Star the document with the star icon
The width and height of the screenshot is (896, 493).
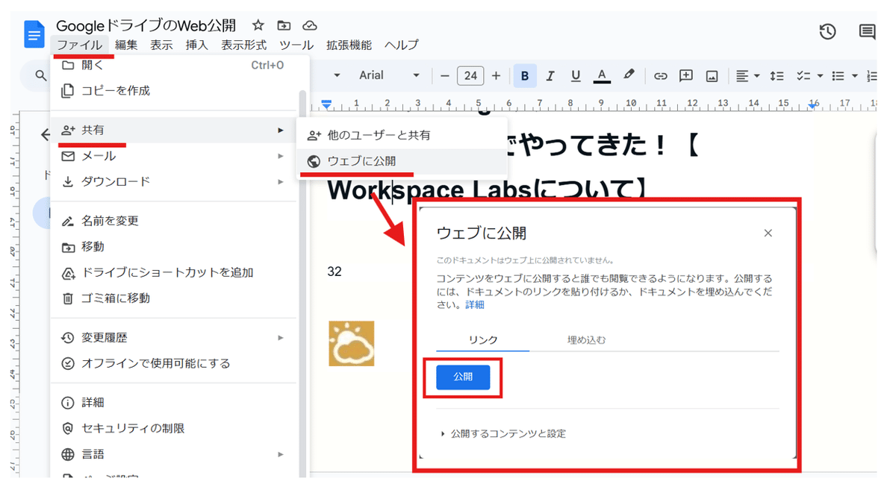[x=258, y=25]
